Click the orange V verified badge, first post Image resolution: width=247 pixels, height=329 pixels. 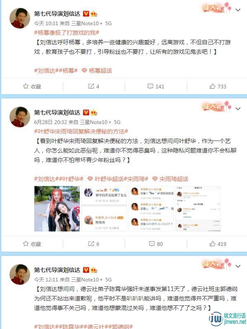tap(86, 14)
